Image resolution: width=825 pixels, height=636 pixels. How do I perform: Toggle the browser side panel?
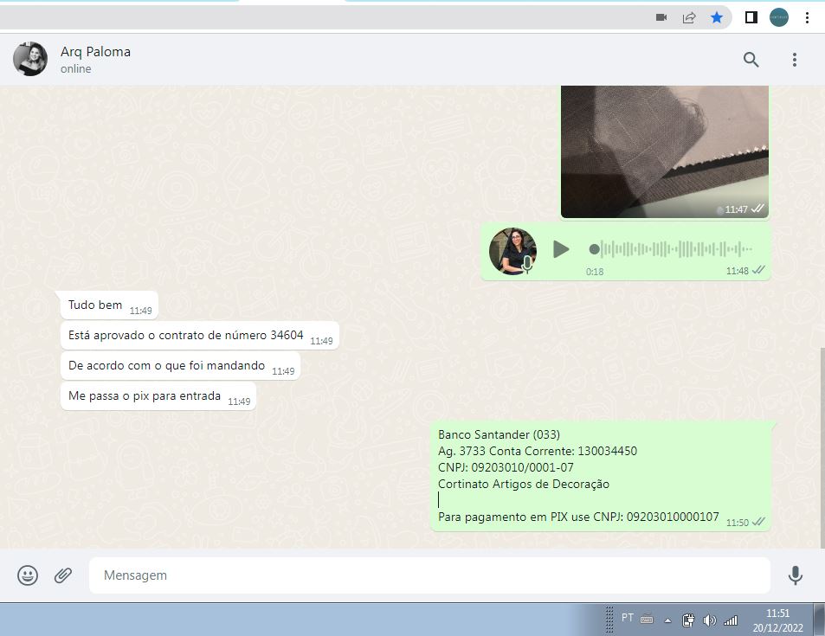click(751, 17)
